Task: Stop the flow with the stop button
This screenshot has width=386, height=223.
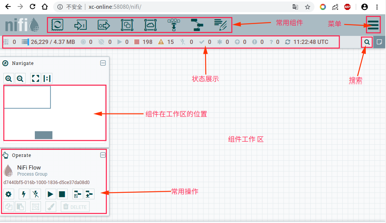Action: (62, 194)
